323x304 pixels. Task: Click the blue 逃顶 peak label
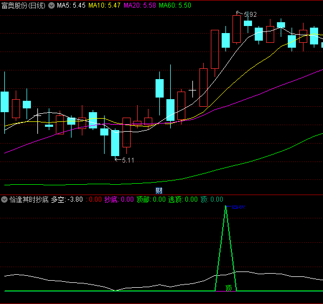238,206
